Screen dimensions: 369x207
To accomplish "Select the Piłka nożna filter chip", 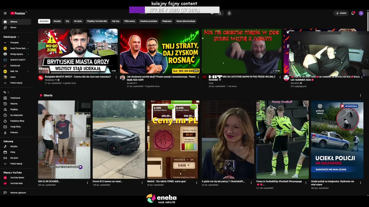I will pyautogui.click(x=130, y=21).
